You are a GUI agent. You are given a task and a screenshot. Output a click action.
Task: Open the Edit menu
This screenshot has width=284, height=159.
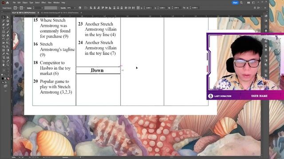[x=19, y=3]
